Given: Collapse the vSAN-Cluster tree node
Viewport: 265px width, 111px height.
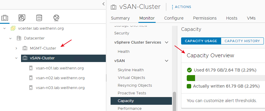Looking at the screenshot, I should [x=16, y=58].
